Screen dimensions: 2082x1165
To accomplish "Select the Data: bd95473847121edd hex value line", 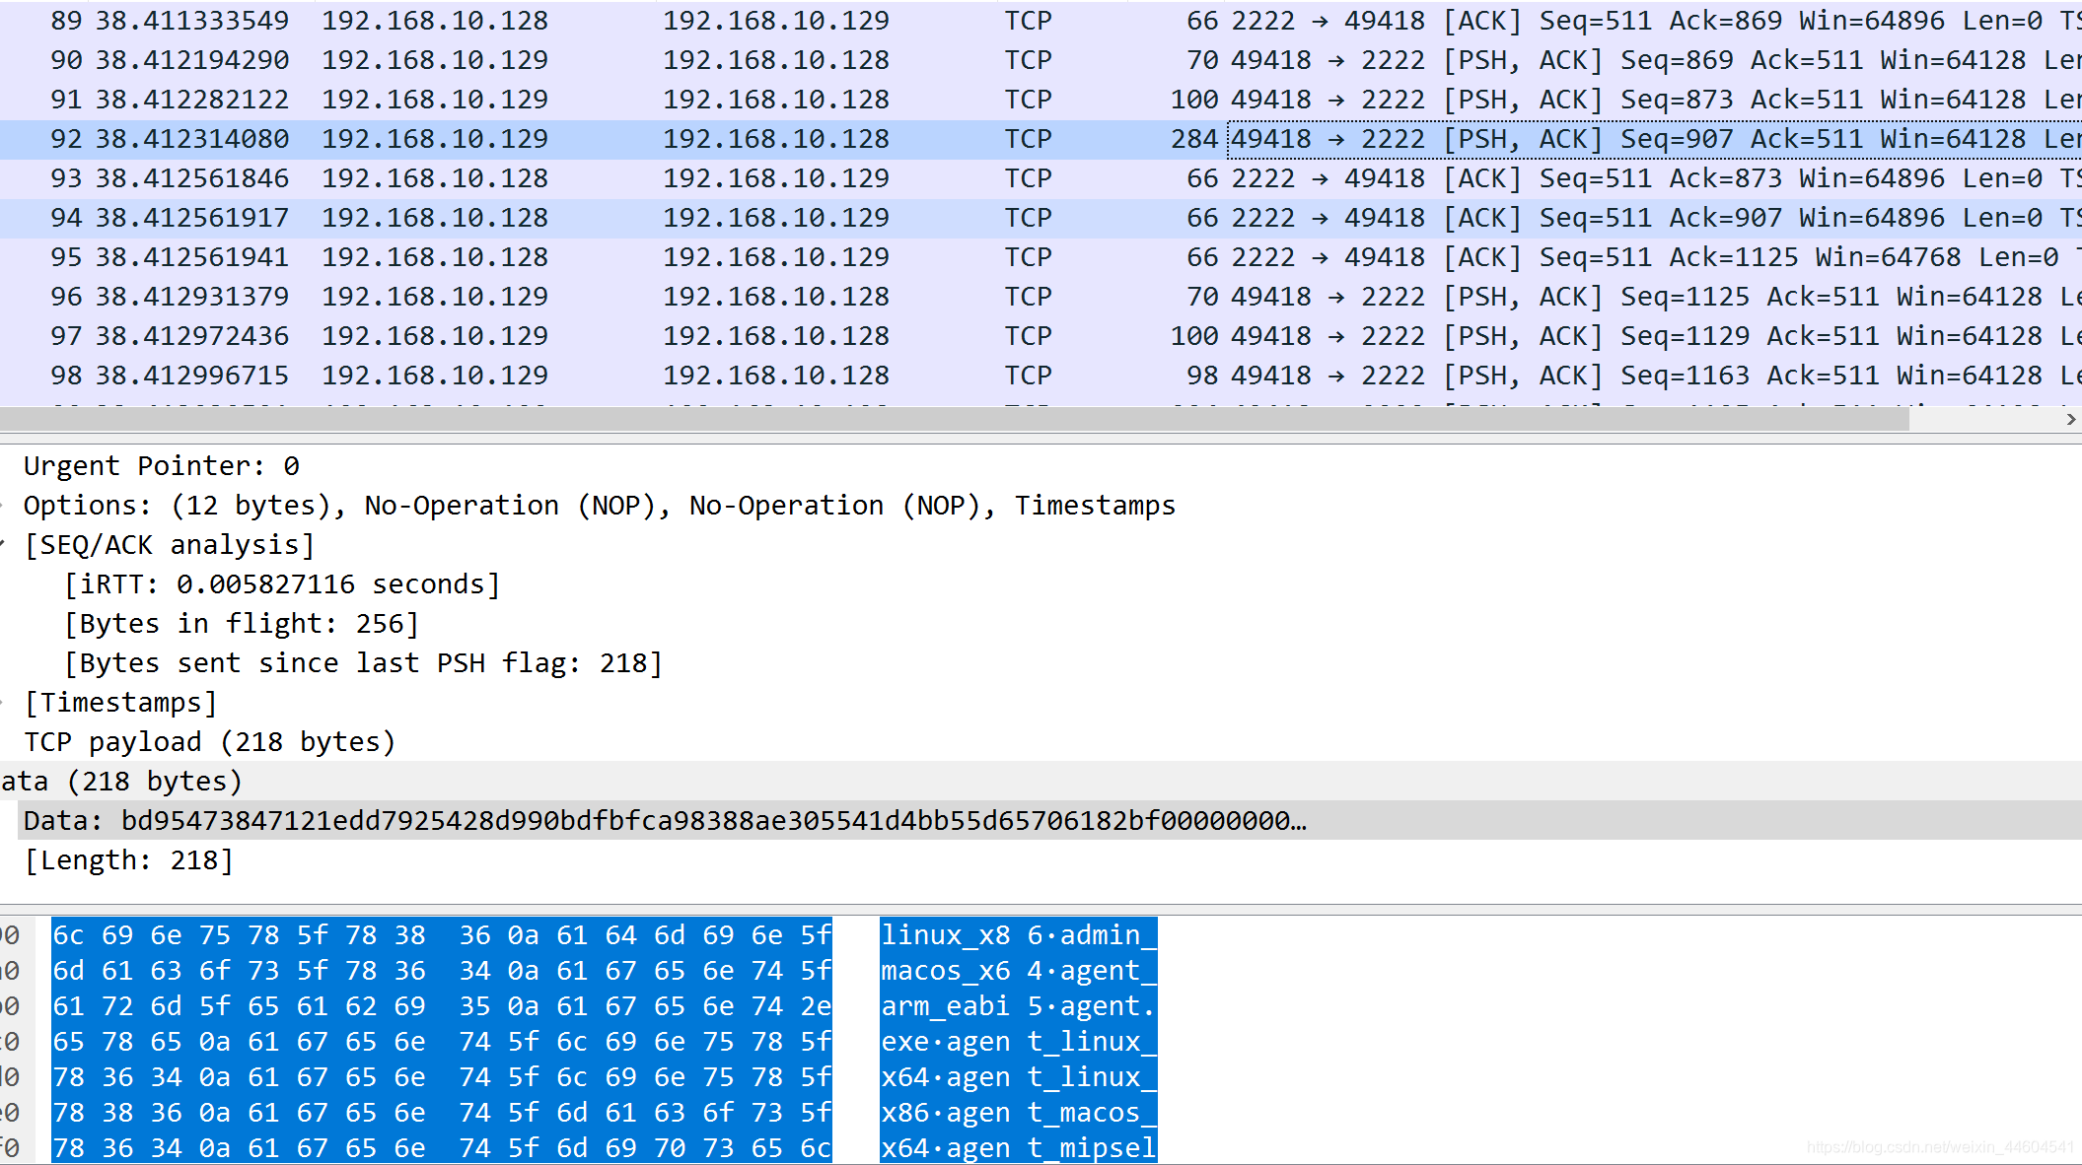I will (666, 821).
